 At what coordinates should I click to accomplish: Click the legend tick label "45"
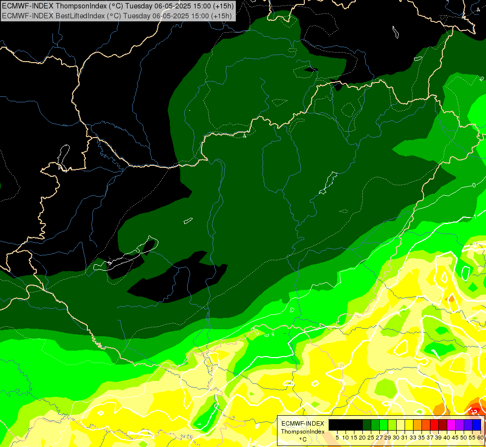tap(455, 438)
